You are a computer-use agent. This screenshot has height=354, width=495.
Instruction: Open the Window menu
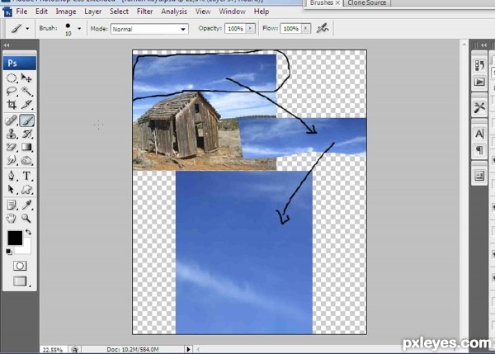232,12
